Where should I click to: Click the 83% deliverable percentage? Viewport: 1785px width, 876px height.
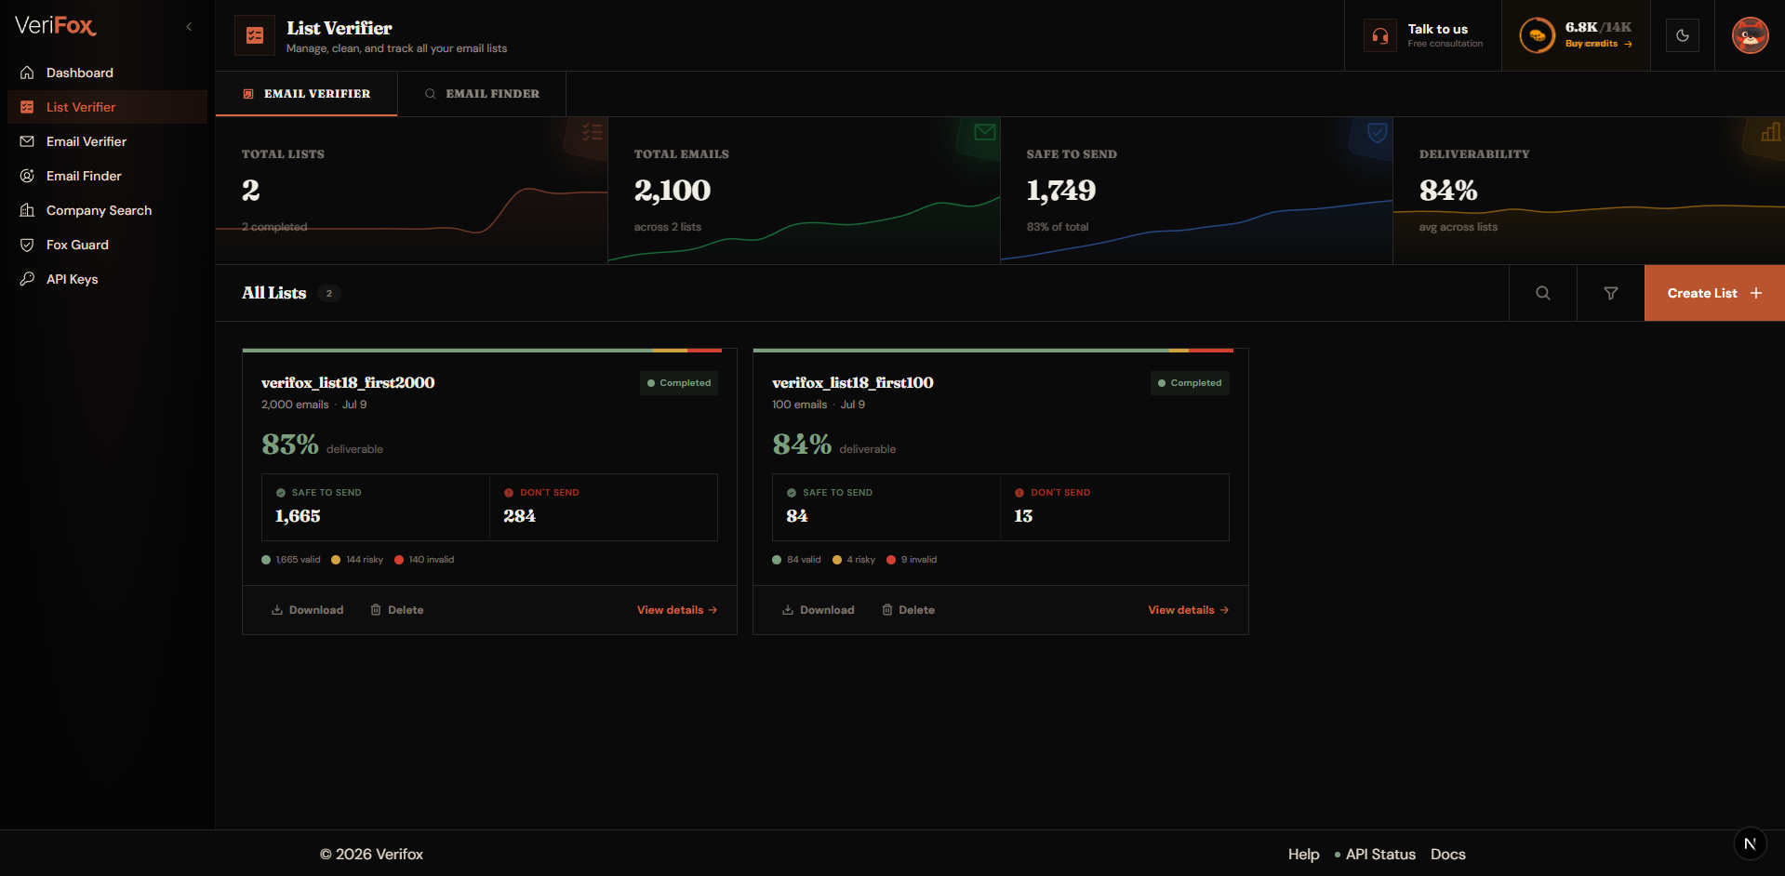coord(290,445)
